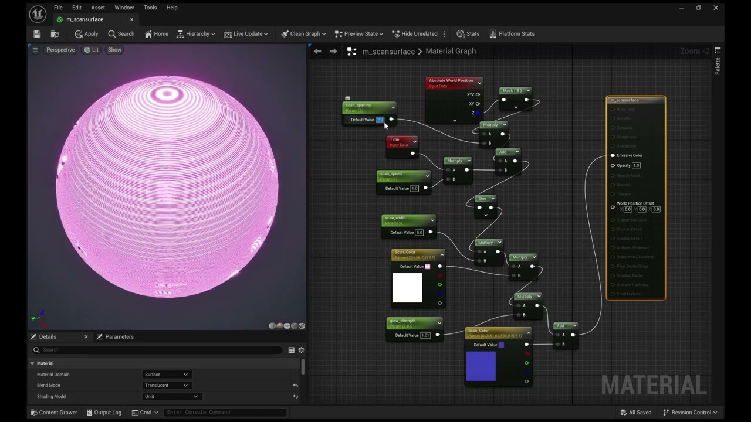Toggle Platform Stats display
751x422 pixels.
(512, 34)
